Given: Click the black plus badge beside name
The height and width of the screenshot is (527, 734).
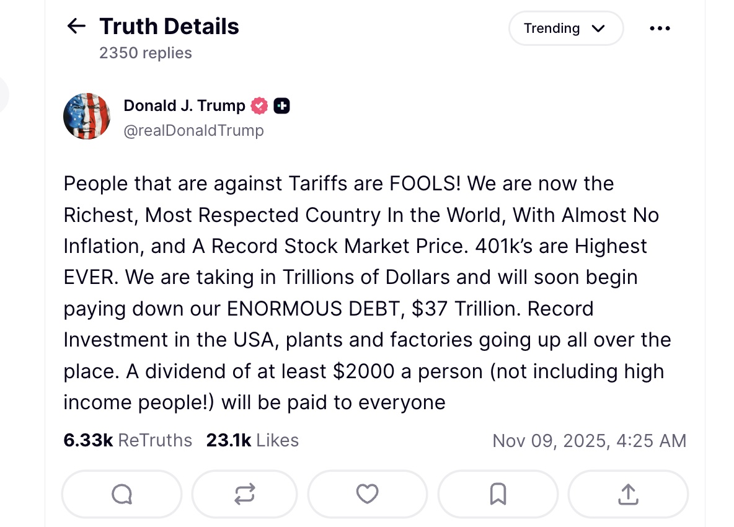Looking at the screenshot, I should [281, 106].
